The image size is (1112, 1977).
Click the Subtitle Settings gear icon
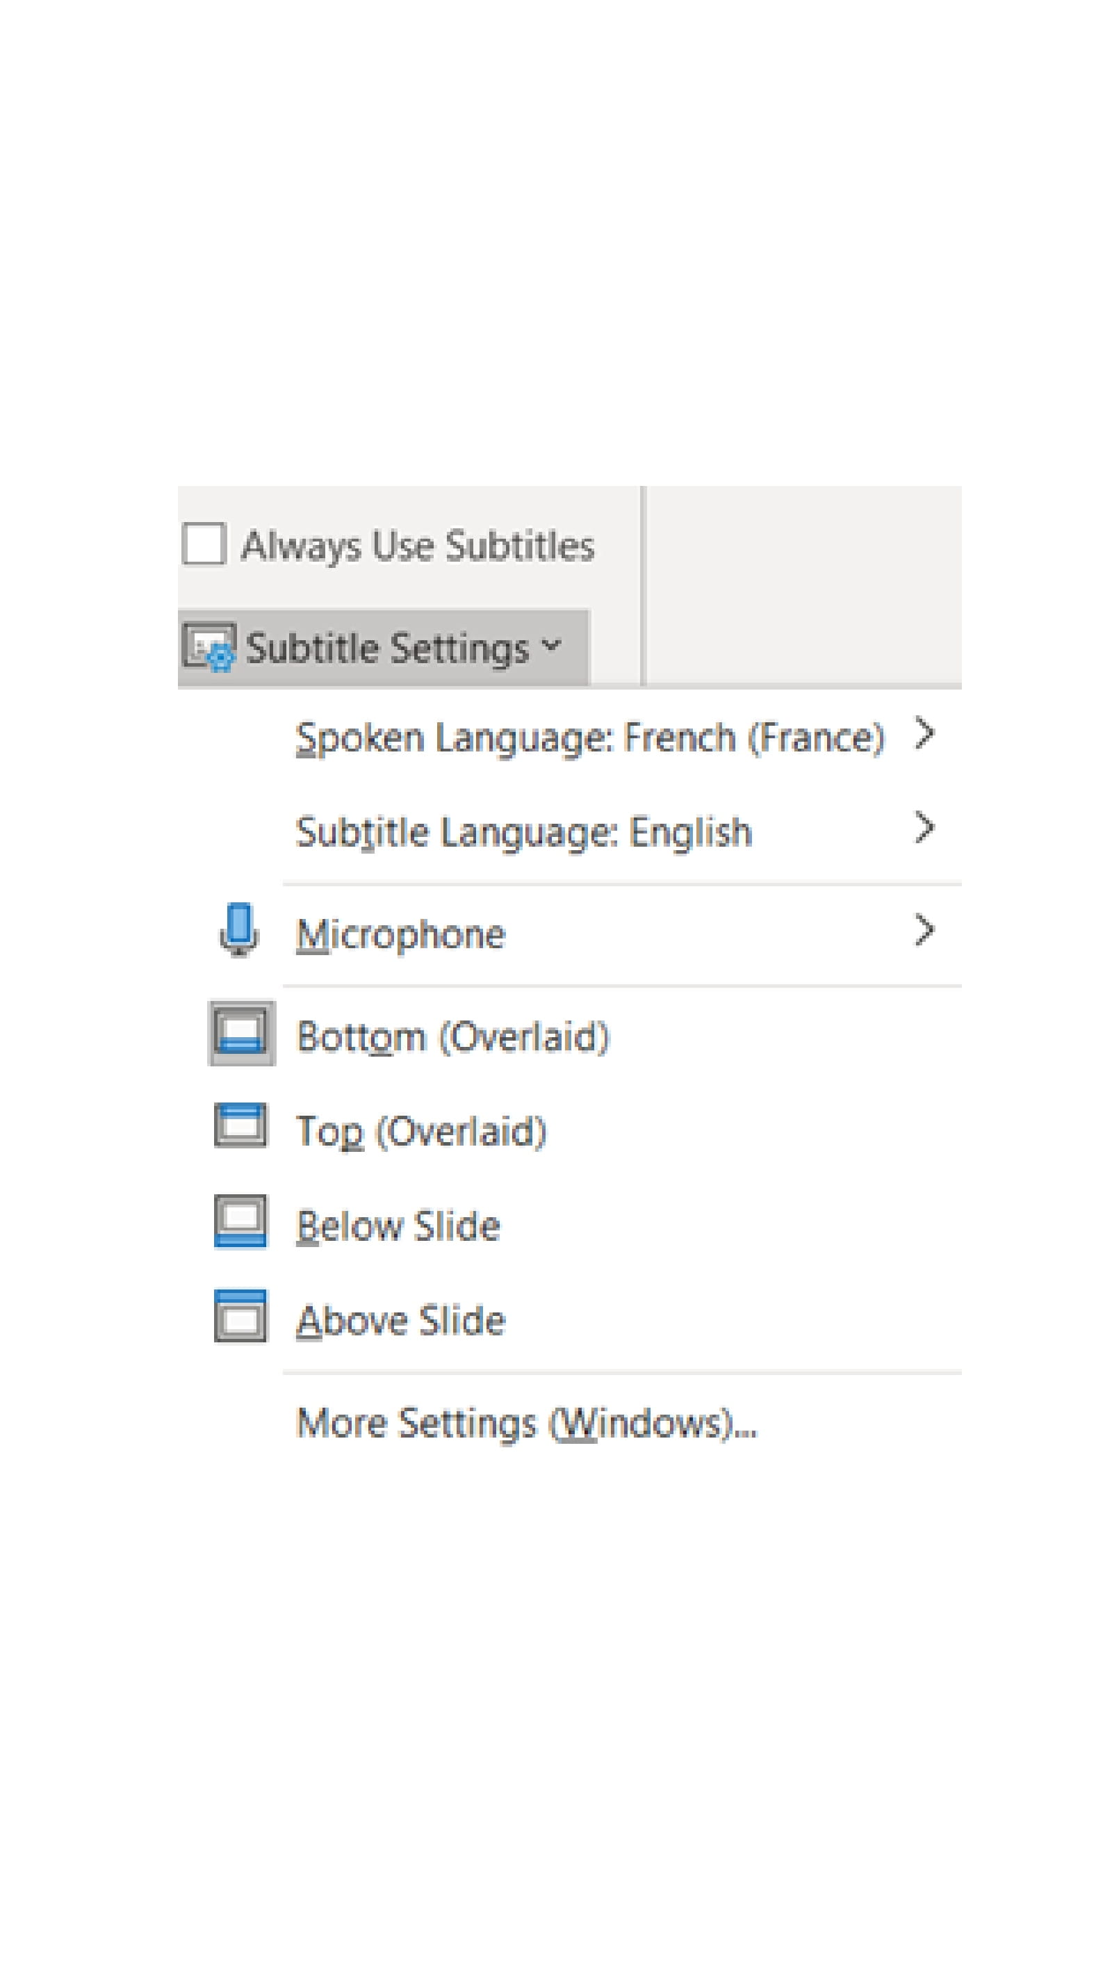[208, 647]
